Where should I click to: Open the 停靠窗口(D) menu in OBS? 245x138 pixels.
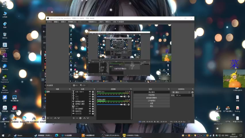72,22
